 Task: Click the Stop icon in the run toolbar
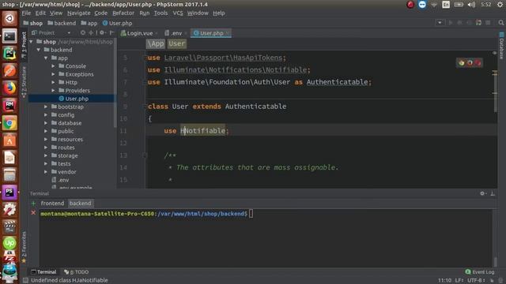pyautogui.click(x=488, y=23)
